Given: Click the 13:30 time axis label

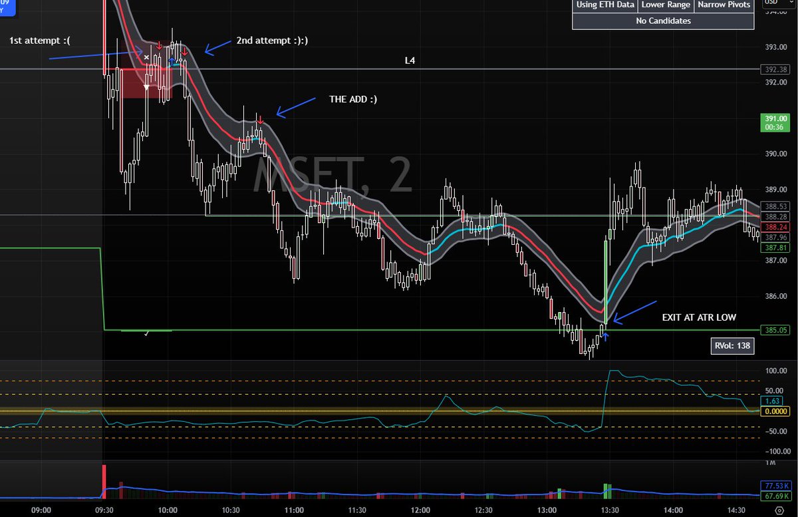Looking at the screenshot, I should 610,509.
